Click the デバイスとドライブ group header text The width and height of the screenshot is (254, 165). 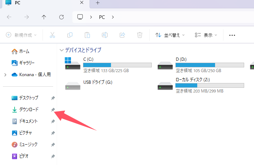point(83,50)
